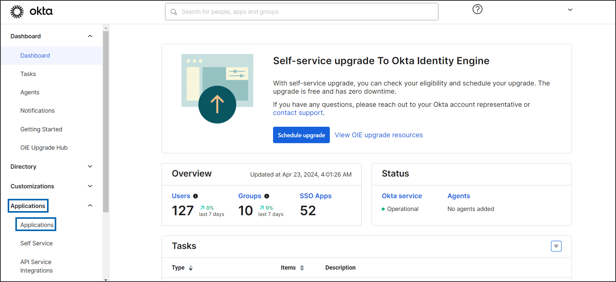The width and height of the screenshot is (616, 282).
Task: Click the info icon next to Users
Action: tap(195, 196)
